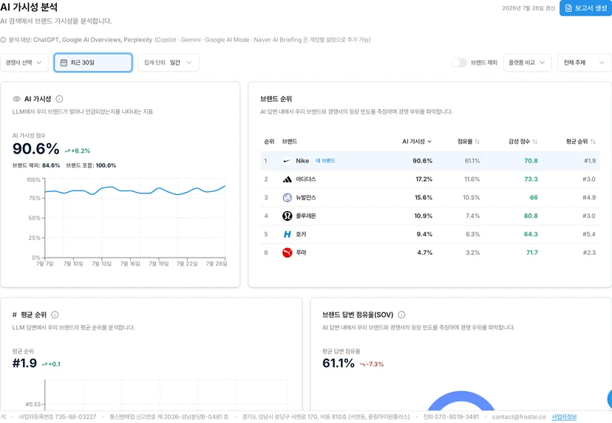Click the +6.2% trend indicator

(x=78, y=151)
